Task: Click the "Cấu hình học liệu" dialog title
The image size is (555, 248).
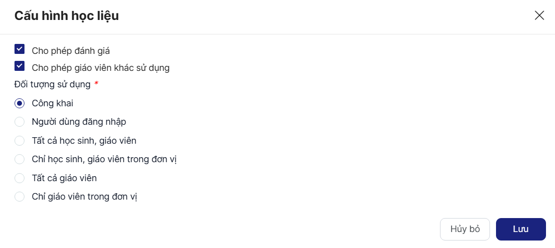Action: [x=66, y=16]
